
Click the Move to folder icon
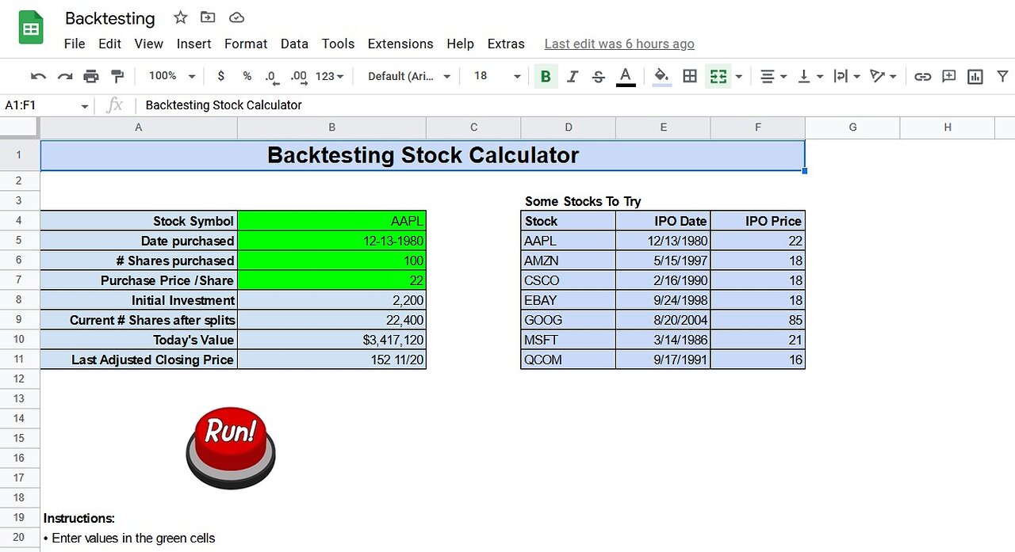coord(208,17)
